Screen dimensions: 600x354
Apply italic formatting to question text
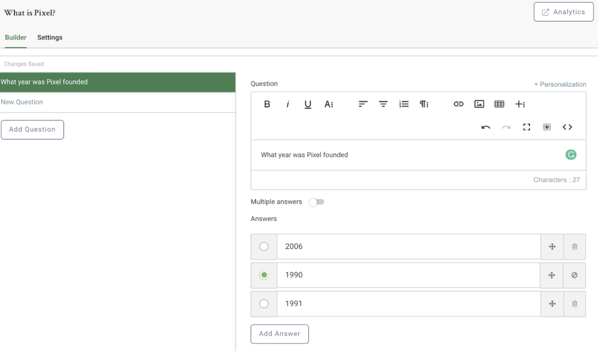288,104
